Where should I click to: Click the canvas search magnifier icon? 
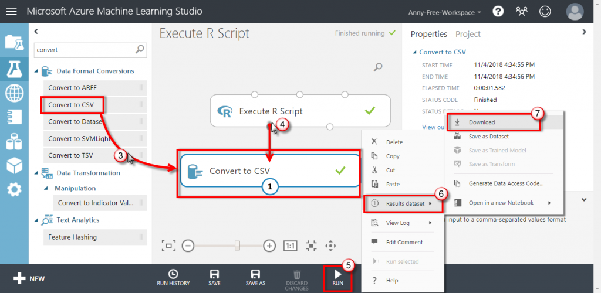pos(378,67)
